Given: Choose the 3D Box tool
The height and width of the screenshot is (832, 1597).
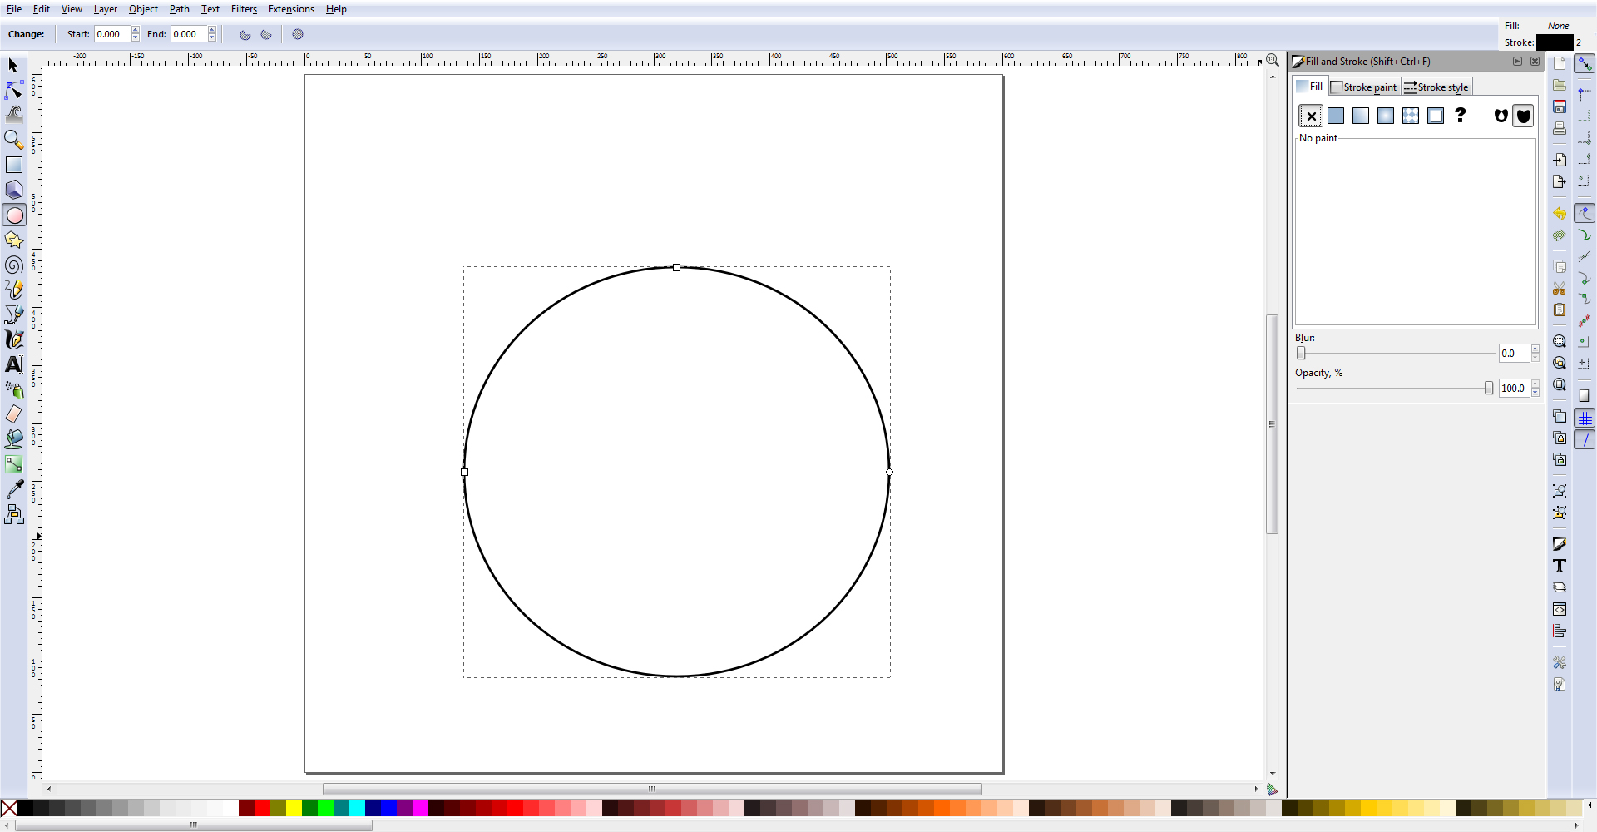Looking at the screenshot, I should pyautogui.click(x=13, y=190).
